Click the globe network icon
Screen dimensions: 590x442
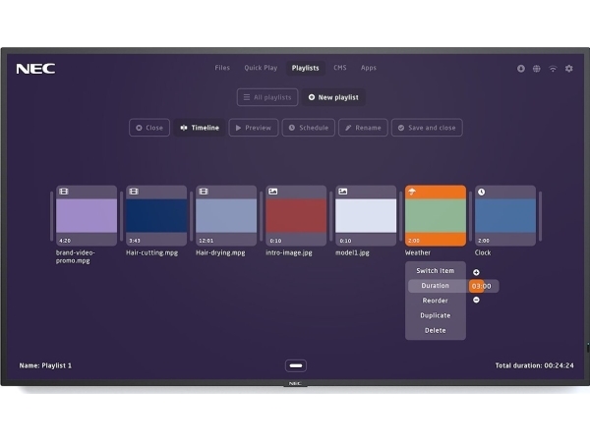(537, 69)
